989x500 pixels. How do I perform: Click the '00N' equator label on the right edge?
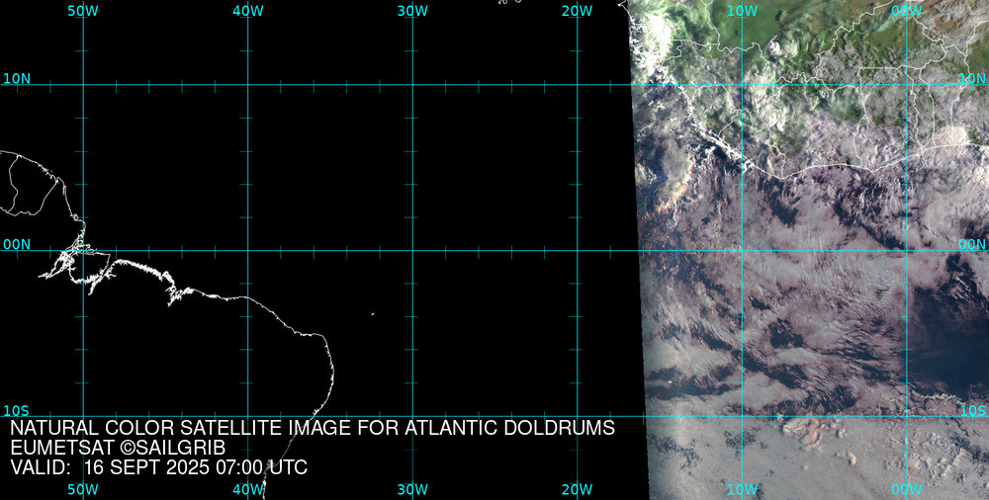point(972,245)
